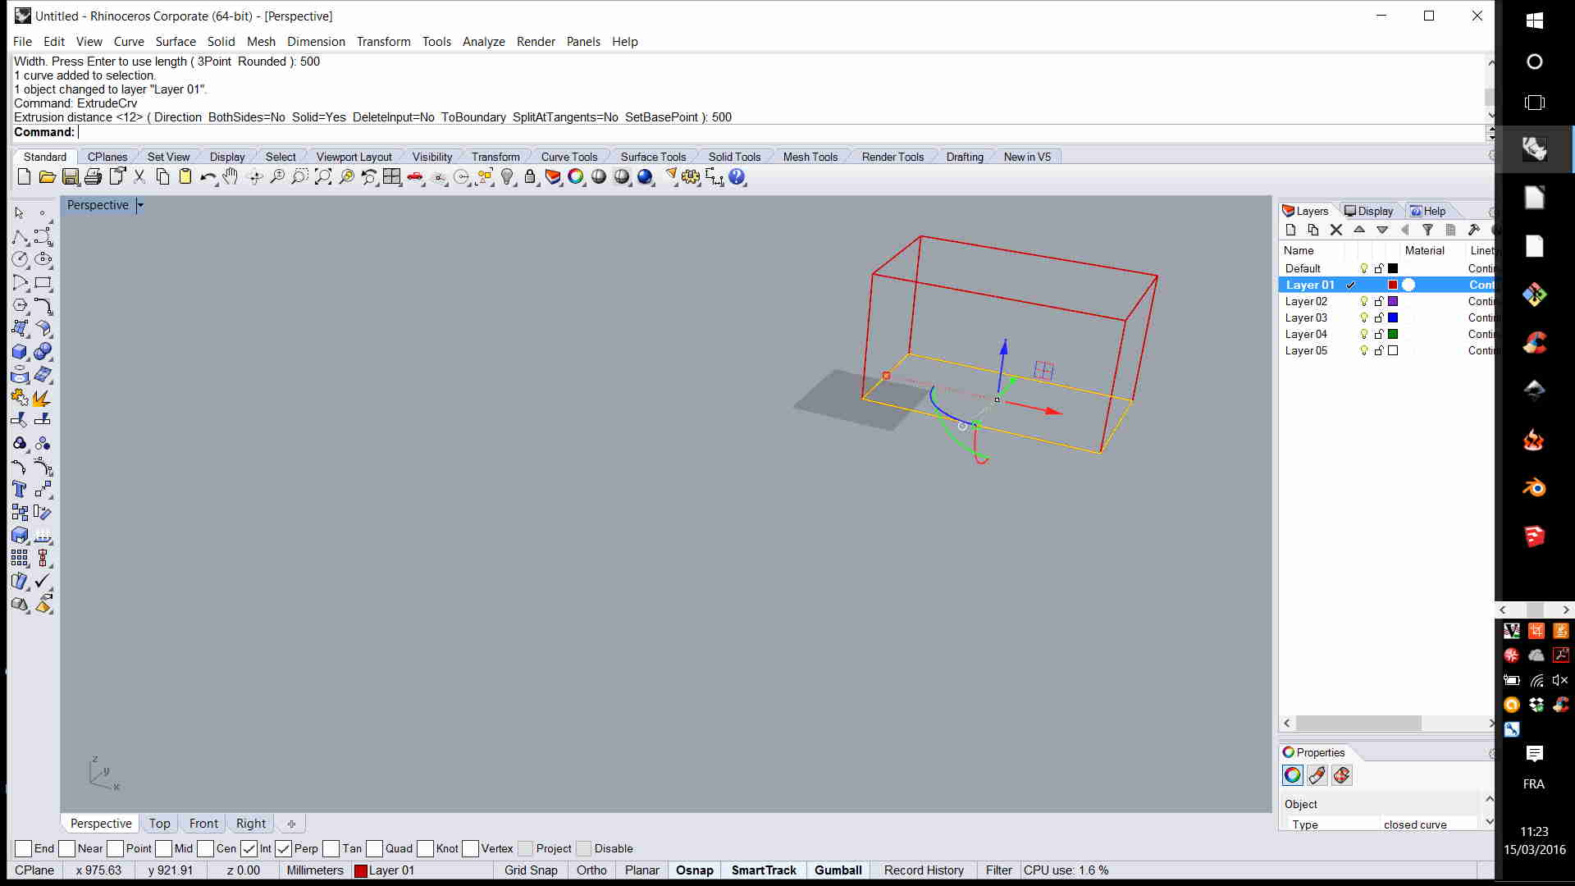Click the Save floppy disk icon
The height and width of the screenshot is (886, 1575).
tap(71, 176)
